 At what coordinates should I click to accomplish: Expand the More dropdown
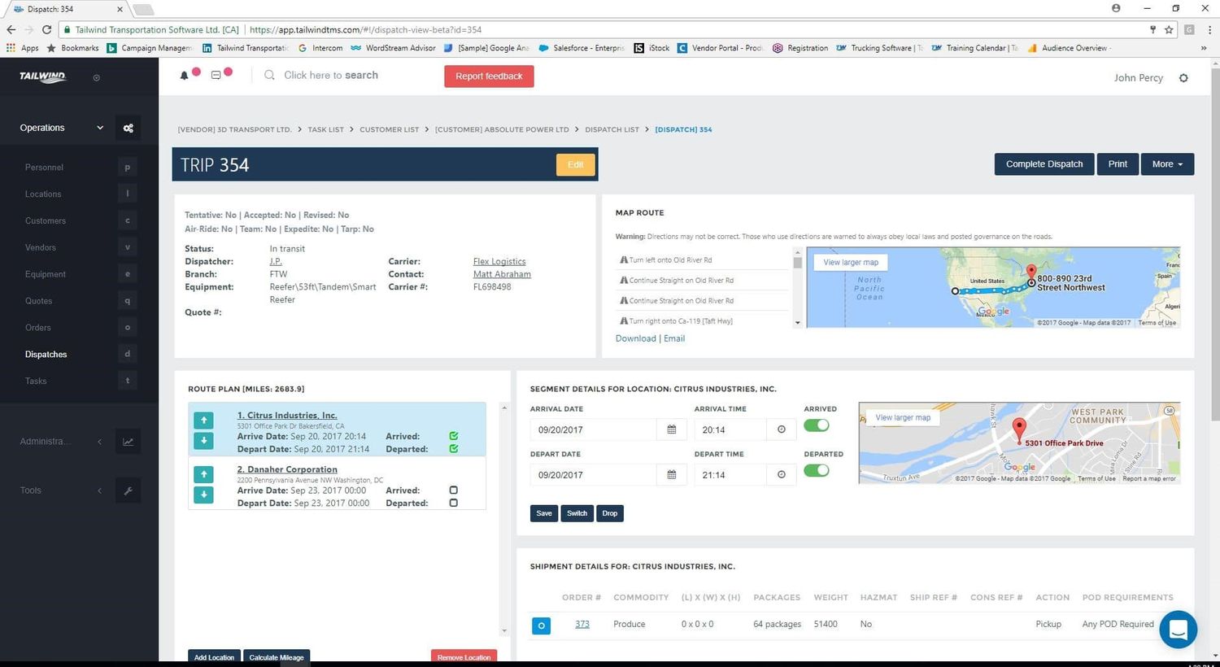[x=1166, y=163]
